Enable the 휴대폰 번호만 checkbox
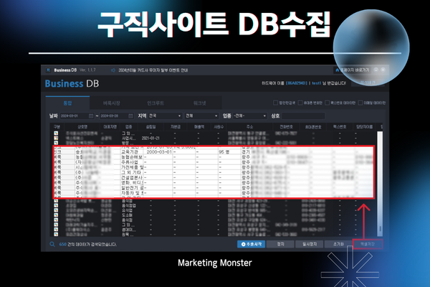The width and height of the screenshot is (430, 287). coord(300,103)
